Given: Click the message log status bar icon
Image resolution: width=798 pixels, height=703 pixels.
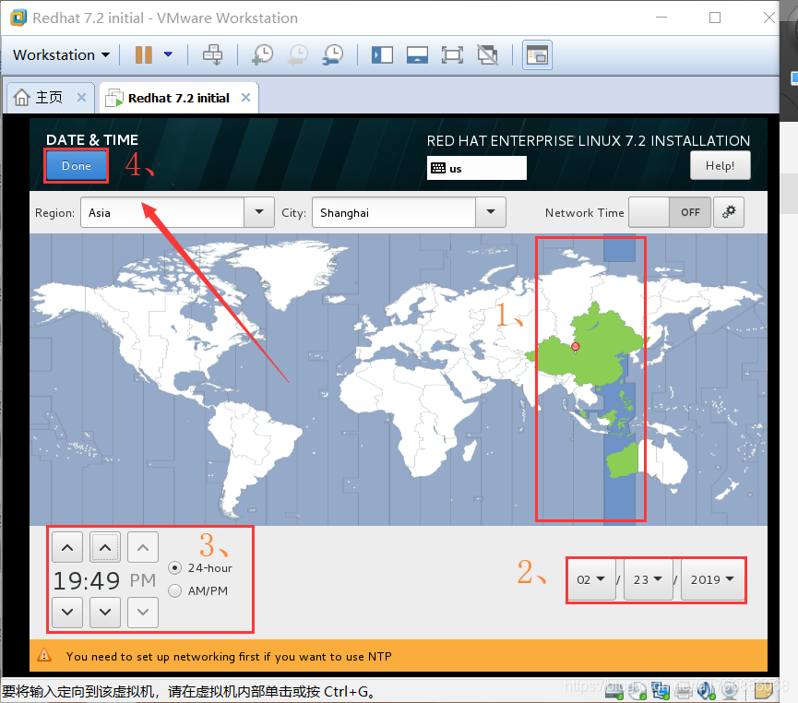Looking at the screenshot, I should pyautogui.click(x=763, y=691).
